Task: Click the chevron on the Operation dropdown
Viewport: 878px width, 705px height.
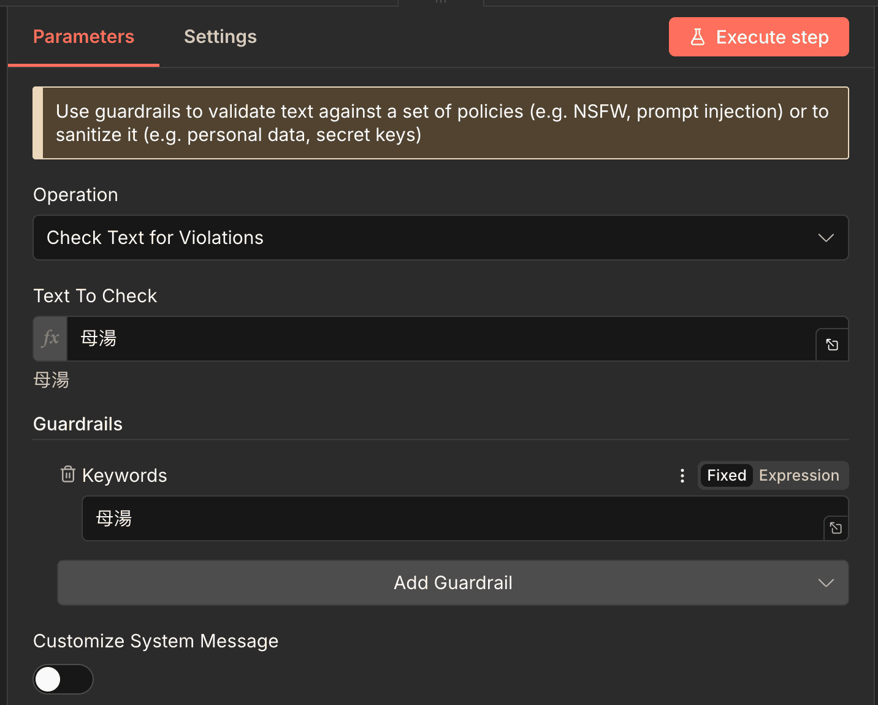Action: pyautogui.click(x=826, y=238)
